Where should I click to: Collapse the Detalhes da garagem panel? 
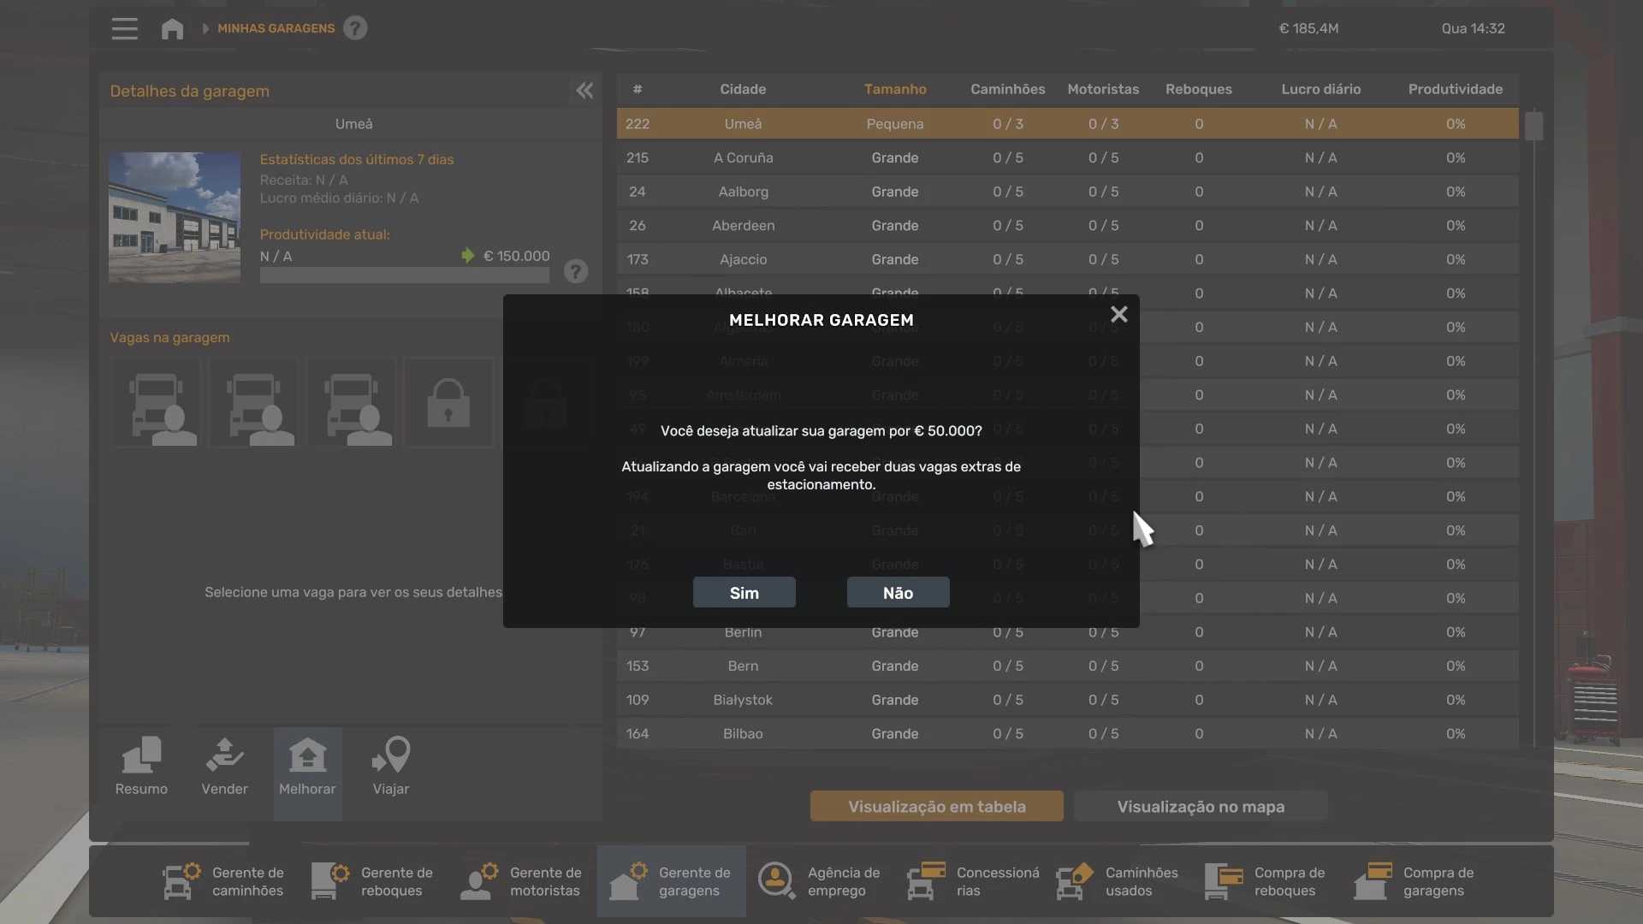point(584,91)
